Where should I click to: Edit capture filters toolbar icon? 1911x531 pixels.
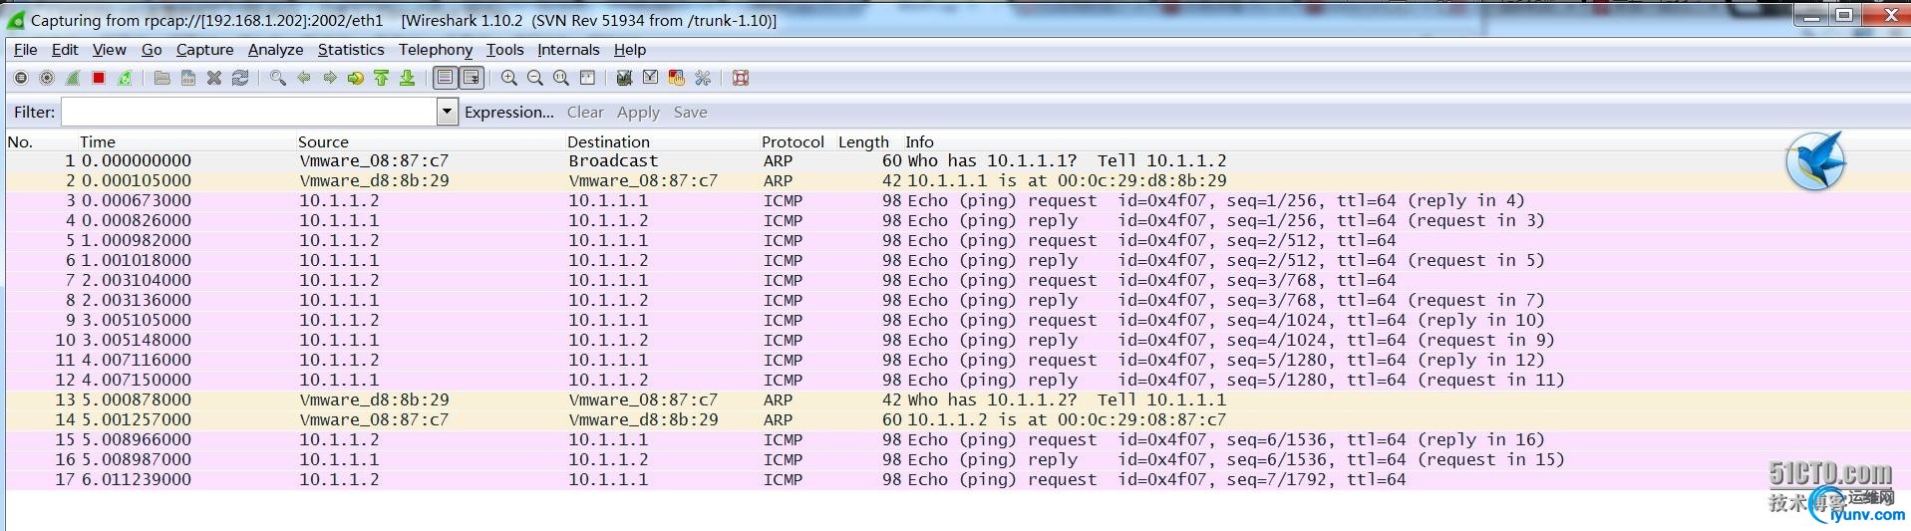[x=624, y=78]
